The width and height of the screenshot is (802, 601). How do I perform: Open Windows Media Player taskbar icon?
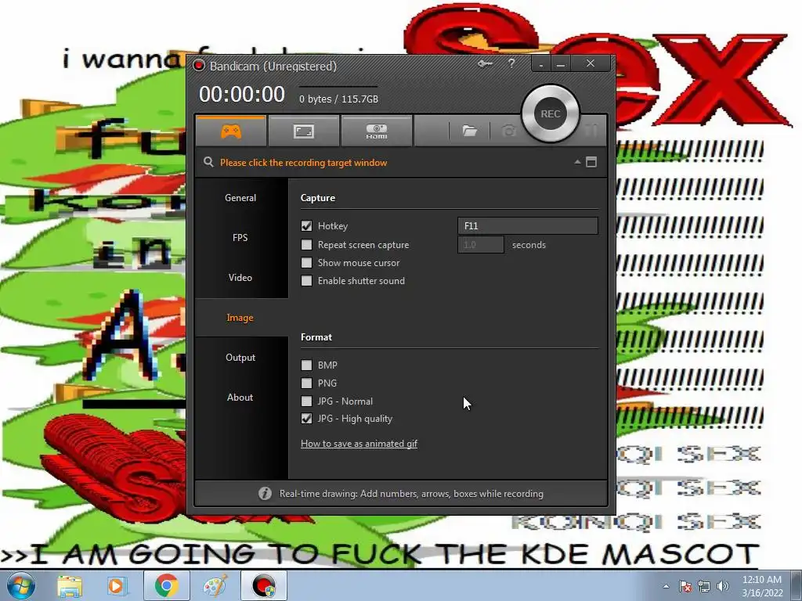[x=116, y=586]
